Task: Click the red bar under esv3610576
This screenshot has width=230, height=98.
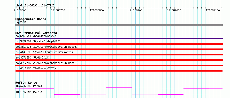Action: (x=119, y=49)
